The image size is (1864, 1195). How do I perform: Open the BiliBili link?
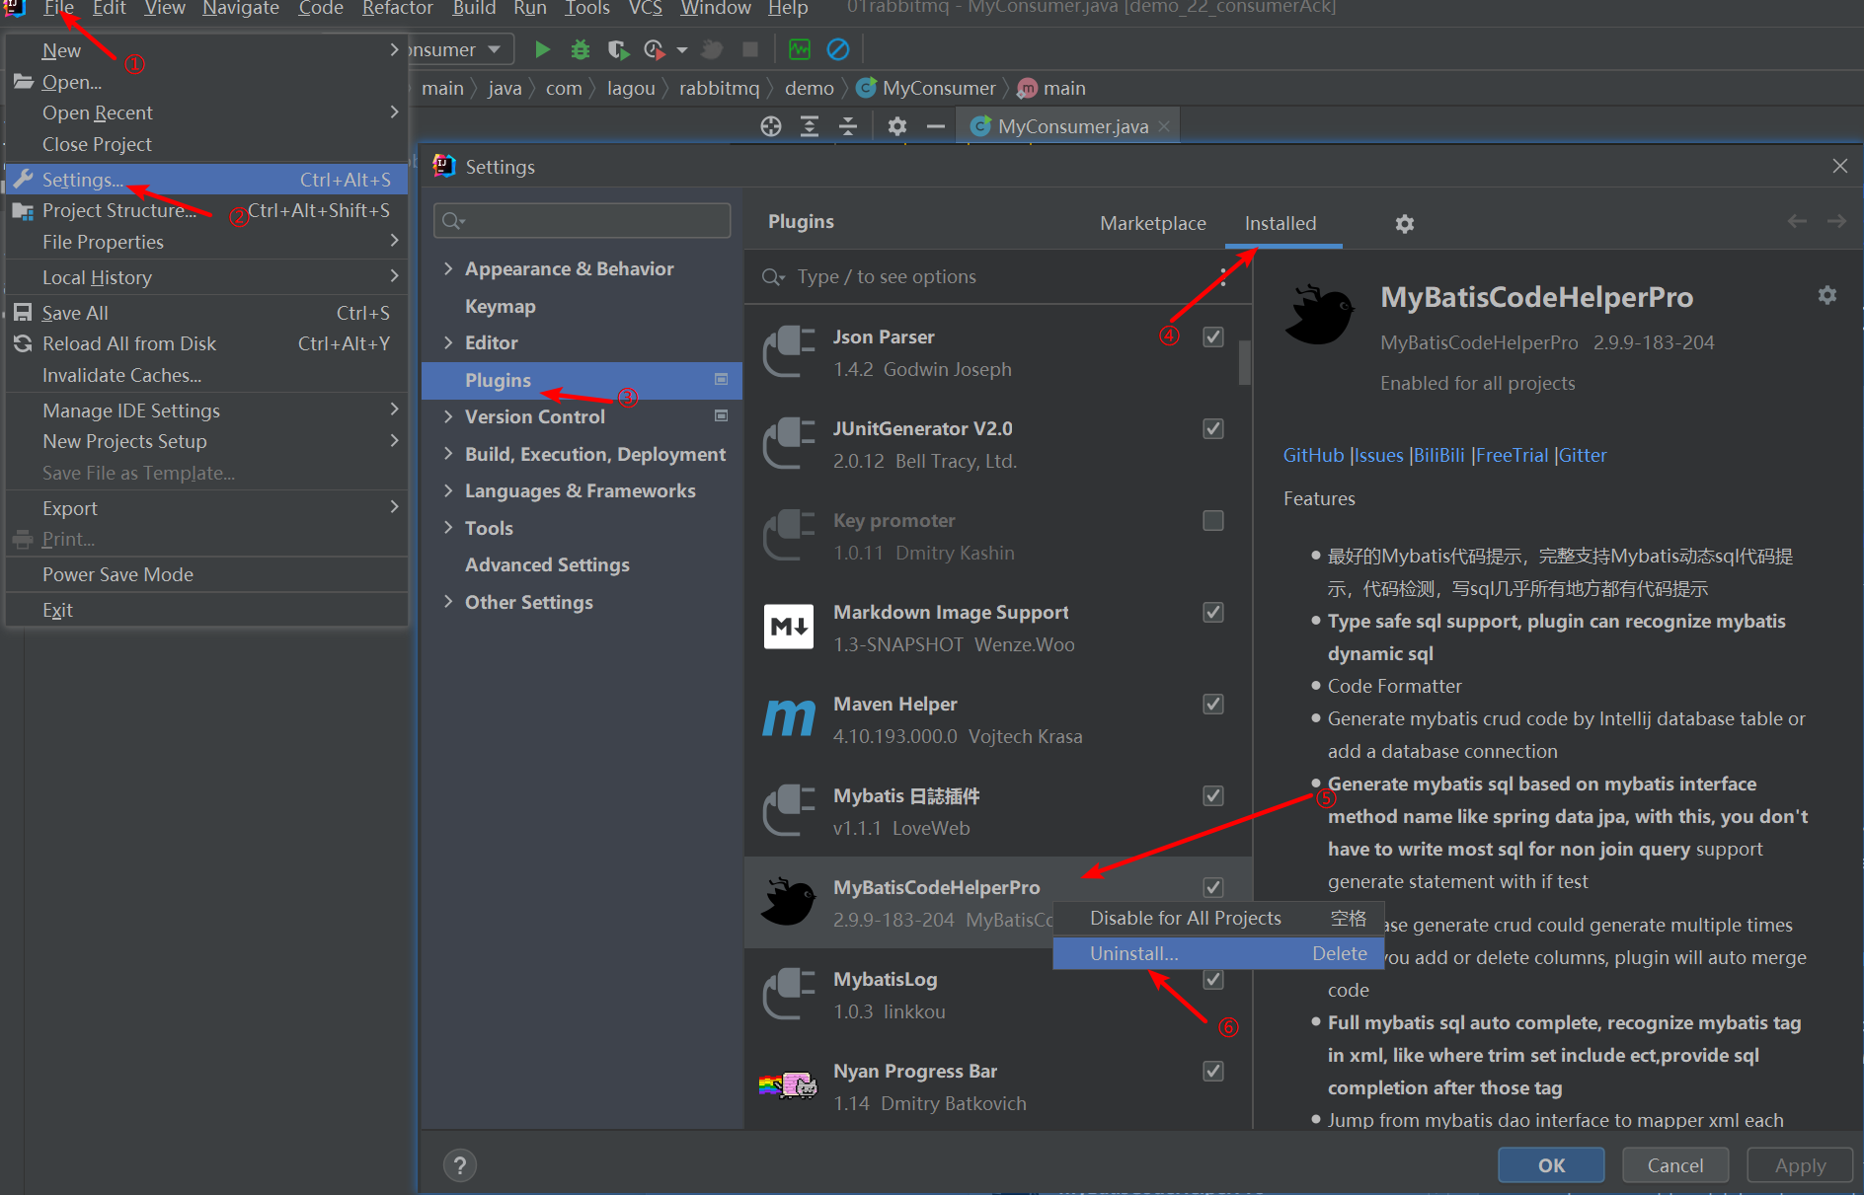tap(1438, 455)
